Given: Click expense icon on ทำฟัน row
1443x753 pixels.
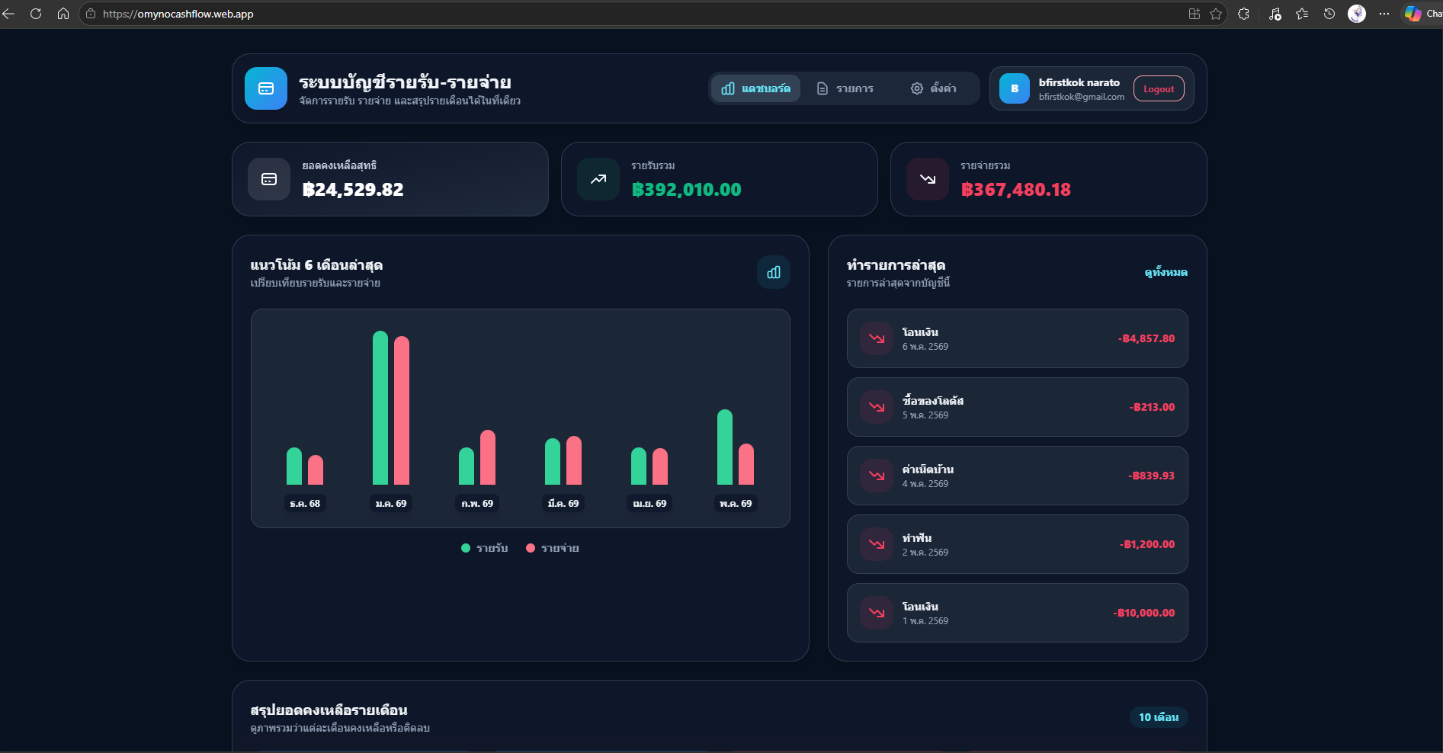Looking at the screenshot, I should [877, 544].
